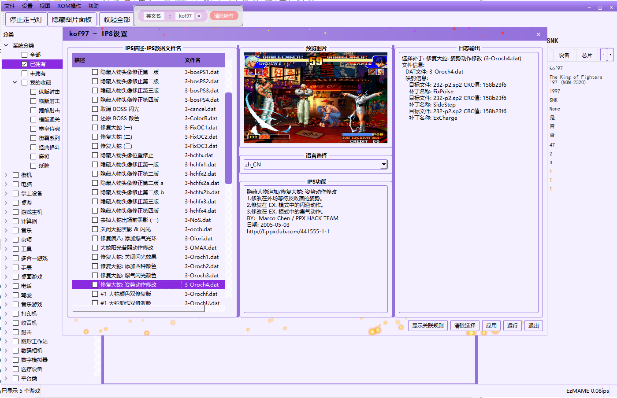Click 运行 button
This screenshot has width=617, height=398.
point(513,325)
